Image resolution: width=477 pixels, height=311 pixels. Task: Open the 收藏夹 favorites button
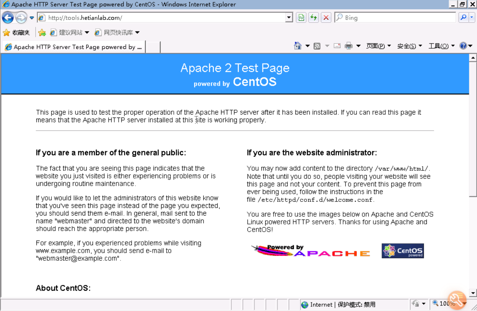coord(16,33)
